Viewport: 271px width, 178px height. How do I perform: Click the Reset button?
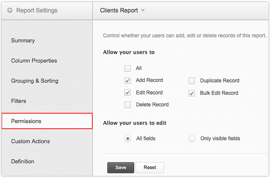point(150,167)
